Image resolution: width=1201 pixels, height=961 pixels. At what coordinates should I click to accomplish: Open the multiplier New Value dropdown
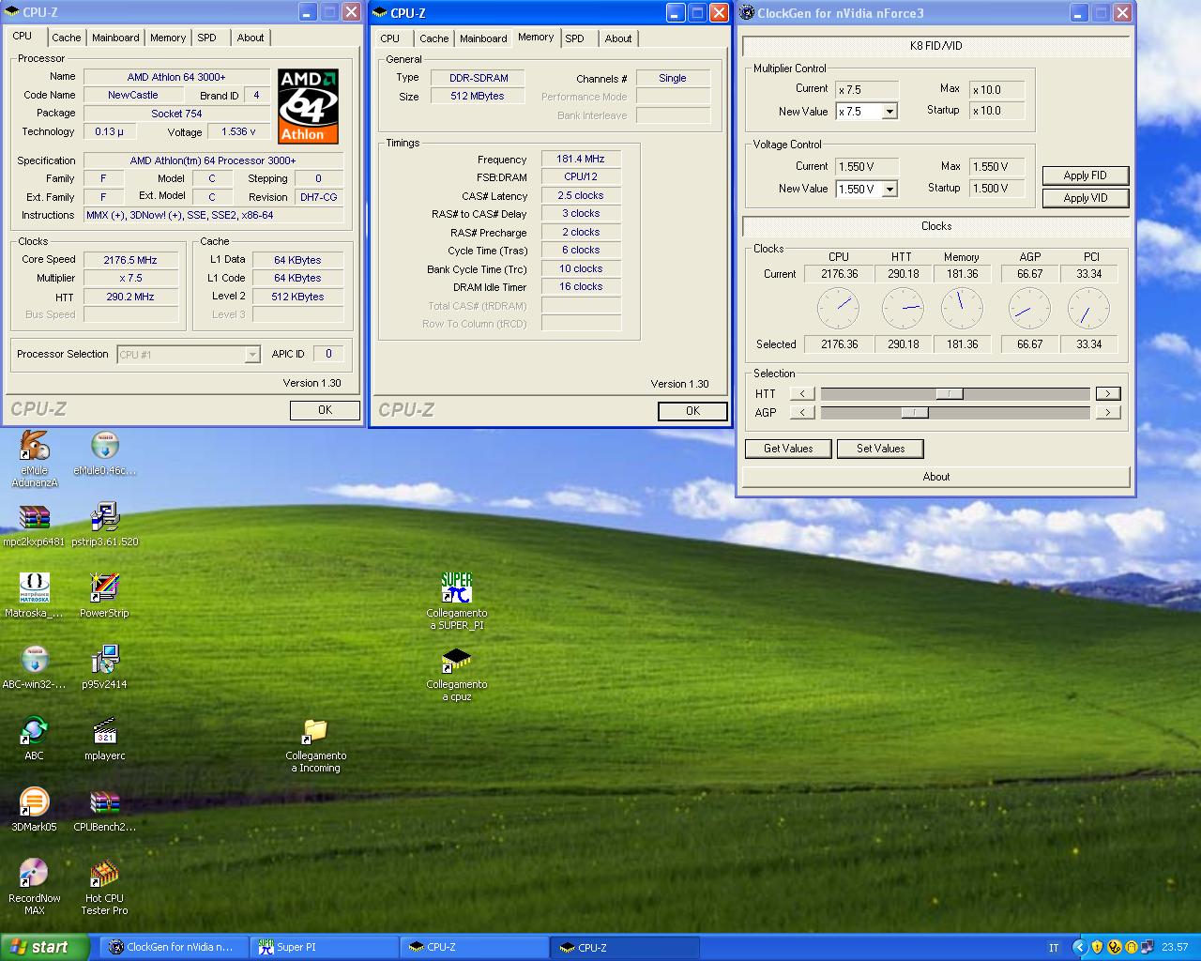pyautogui.click(x=889, y=112)
